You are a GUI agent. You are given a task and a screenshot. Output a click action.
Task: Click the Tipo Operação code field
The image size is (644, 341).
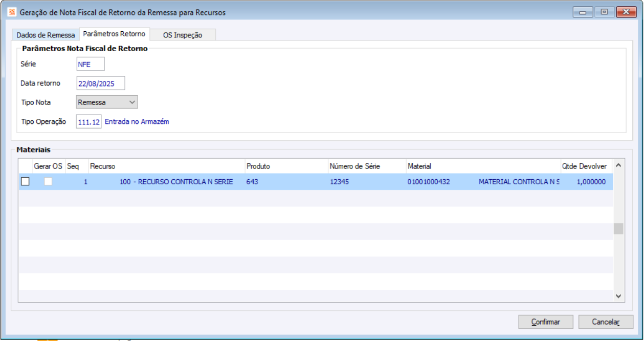88,122
